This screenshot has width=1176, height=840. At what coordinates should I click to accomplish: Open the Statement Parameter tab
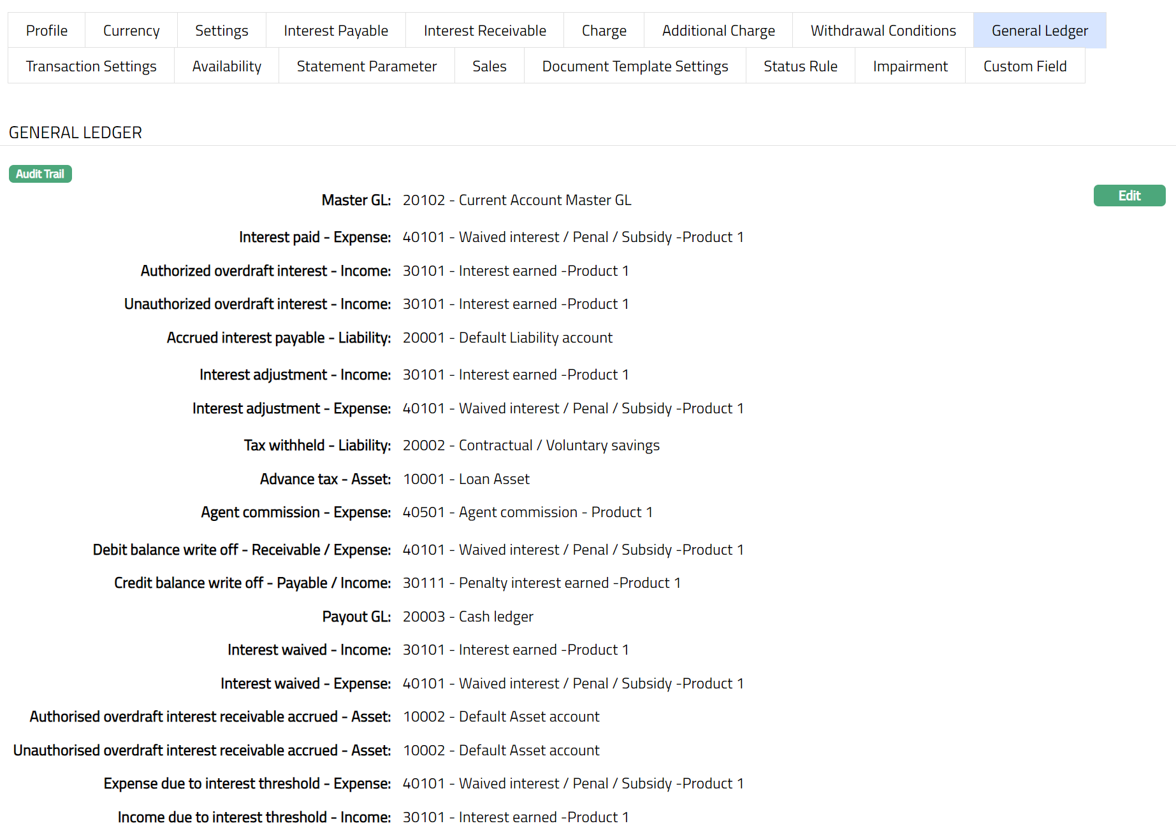click(x=367, y=66)
